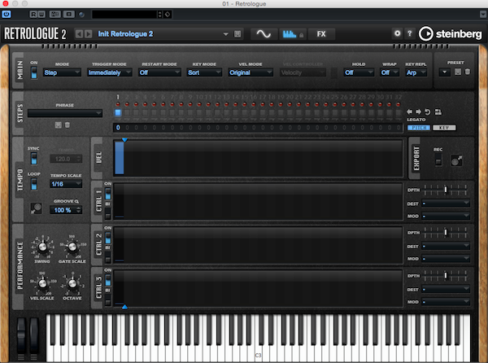
Task: Click the duplicate phrase icon
Action: tap(438, 112)
